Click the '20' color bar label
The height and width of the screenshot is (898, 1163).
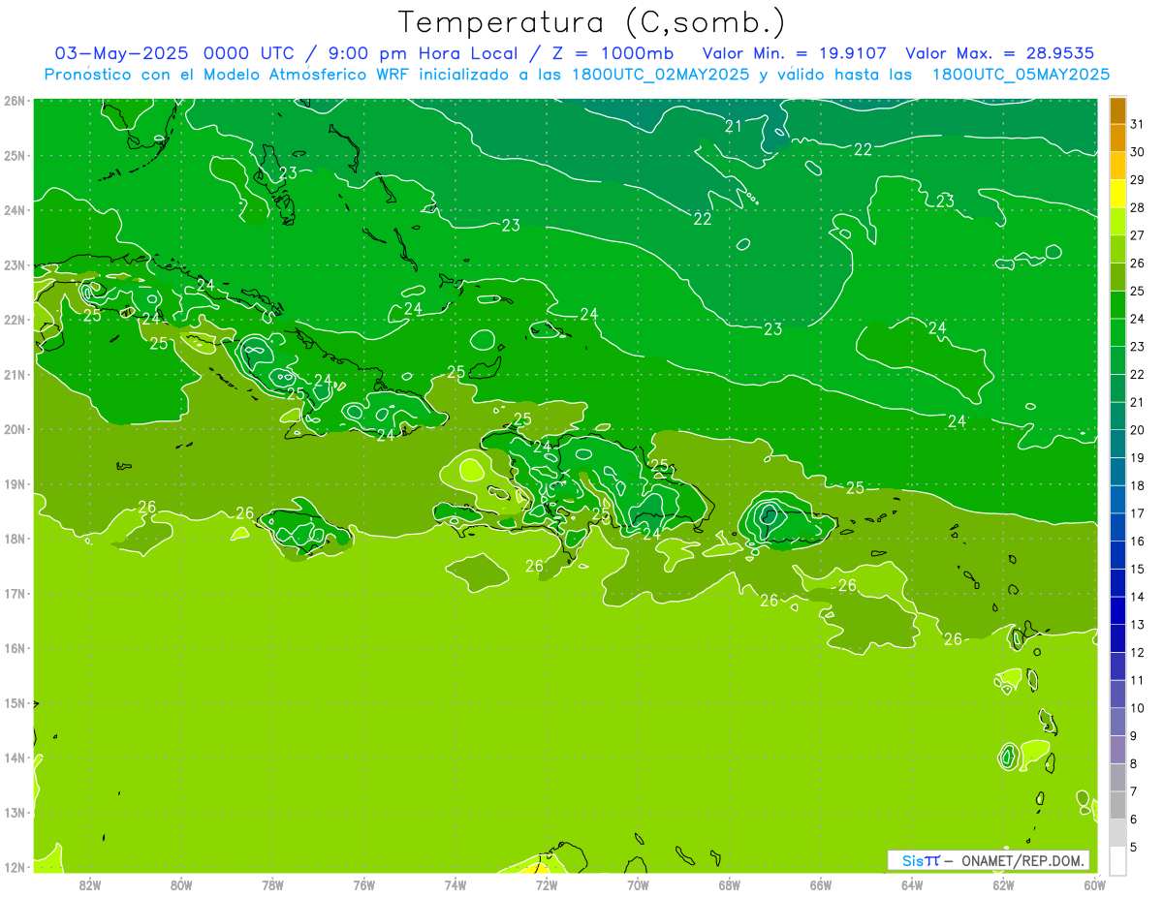1137,430
